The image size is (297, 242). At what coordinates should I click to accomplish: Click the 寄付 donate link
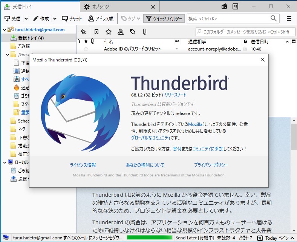pos(177,149)
